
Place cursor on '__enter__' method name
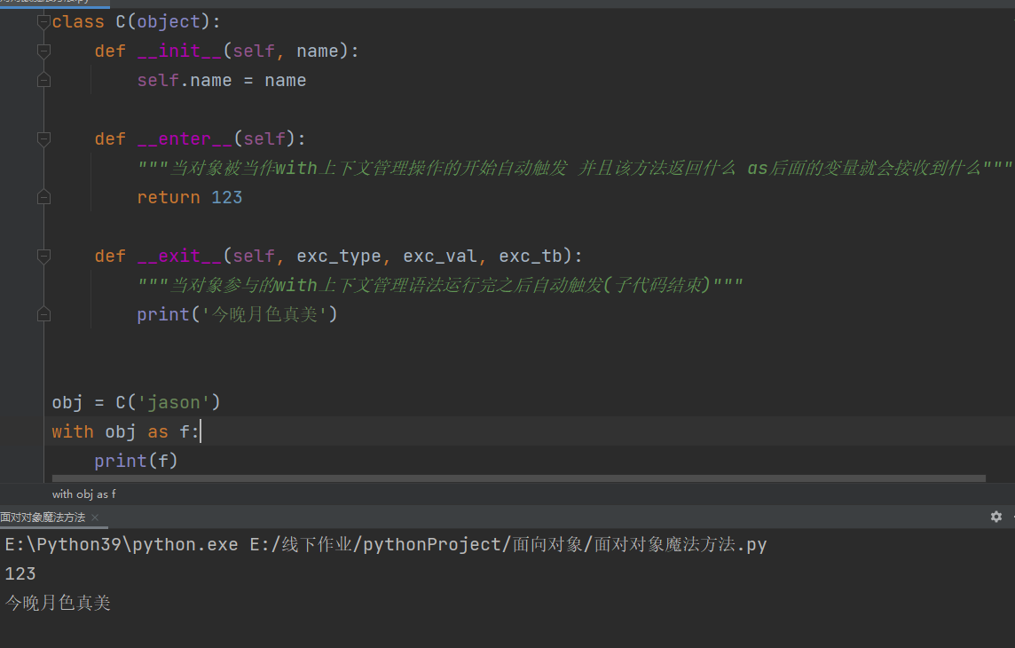tap(185, 139)
